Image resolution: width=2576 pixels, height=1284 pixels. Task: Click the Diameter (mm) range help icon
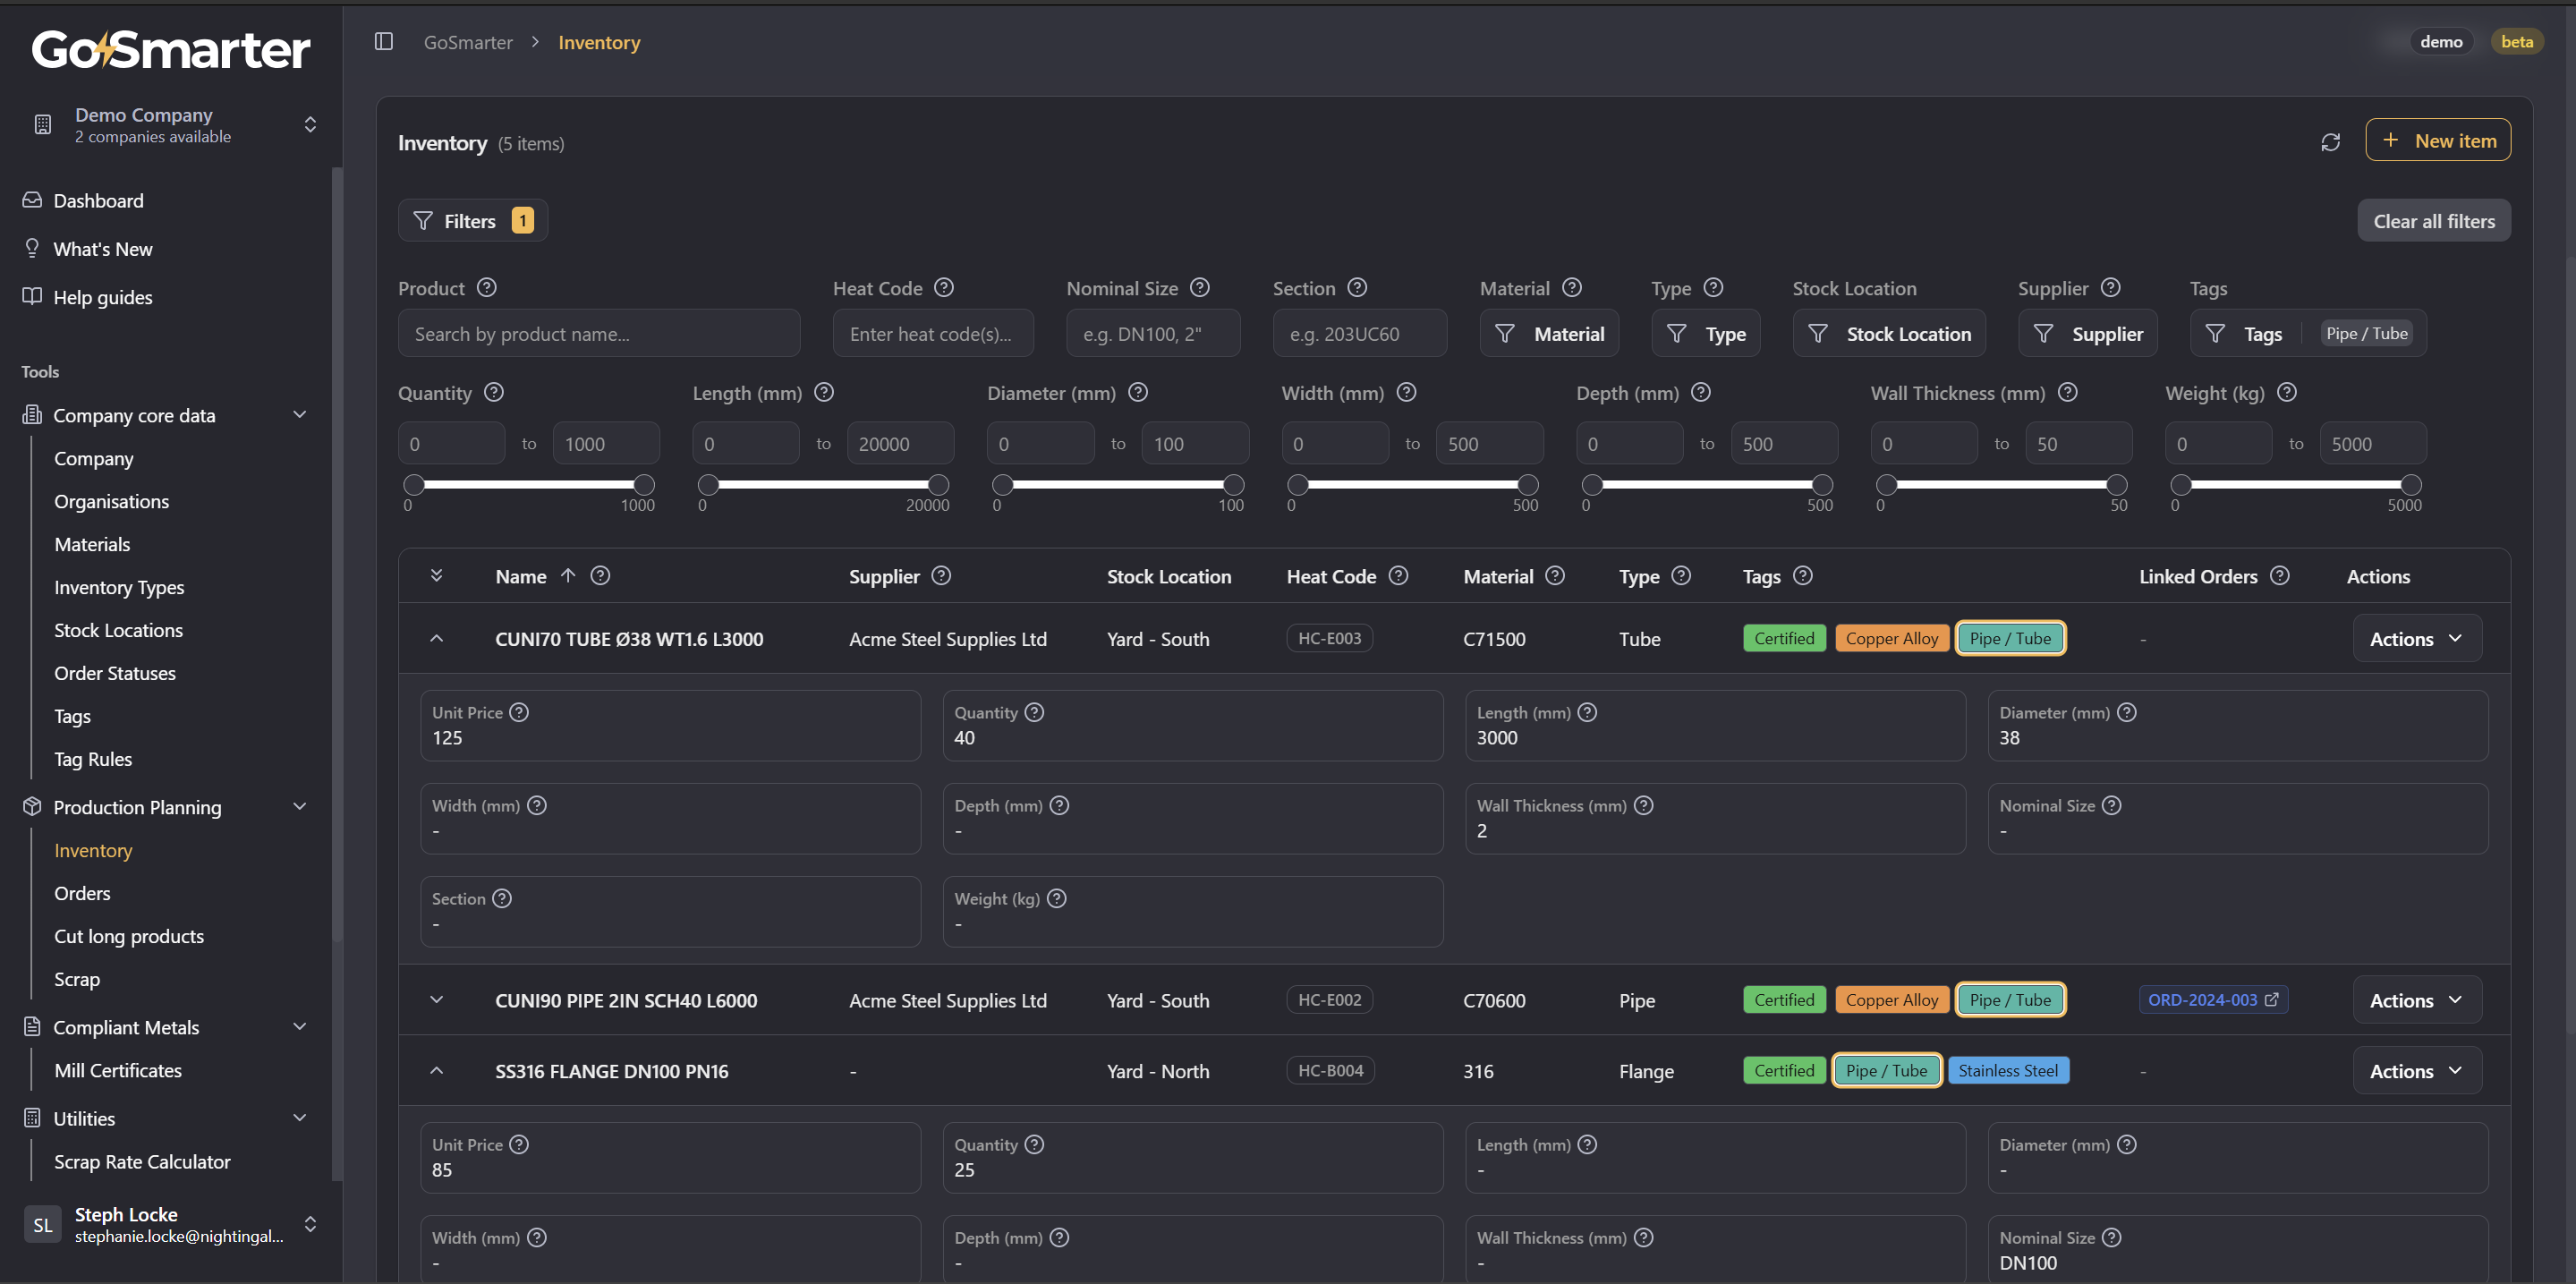tap(1138, 393)
